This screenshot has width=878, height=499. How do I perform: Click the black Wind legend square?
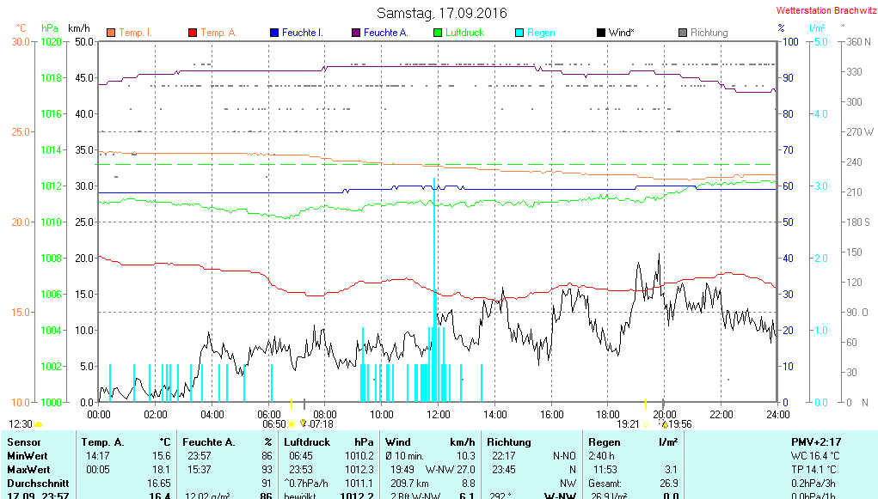pos(601,33)
